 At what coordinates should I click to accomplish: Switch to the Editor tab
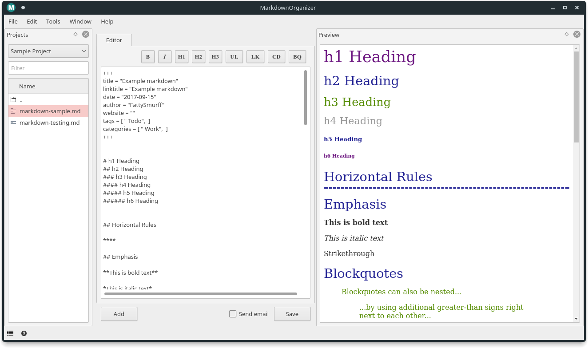tap(114, 40)
